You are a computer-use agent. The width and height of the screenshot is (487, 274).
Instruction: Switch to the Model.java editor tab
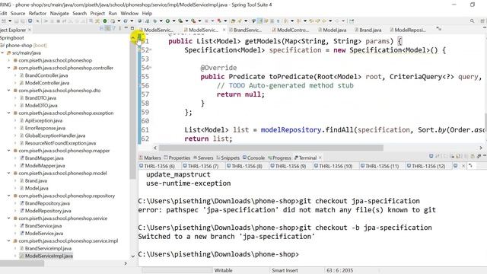click(x=332, y=30)
